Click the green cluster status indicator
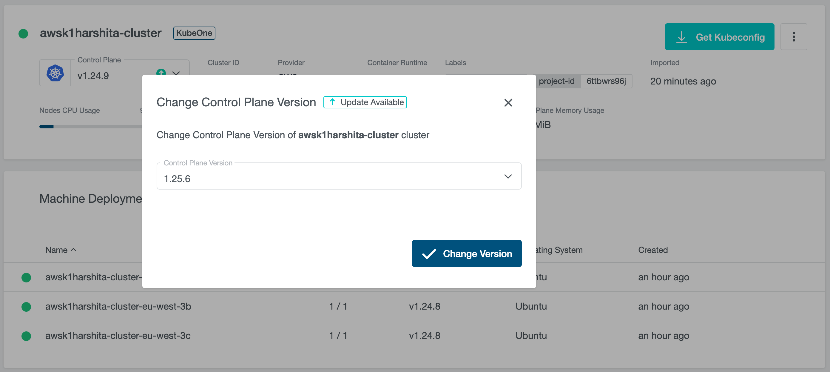 (x=23, y=33)
